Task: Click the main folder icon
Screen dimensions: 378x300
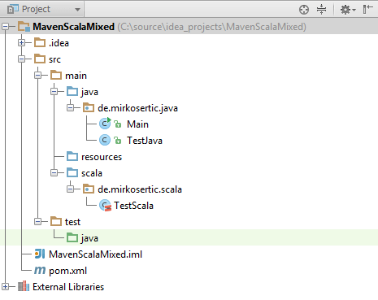Action: [56, 75]
